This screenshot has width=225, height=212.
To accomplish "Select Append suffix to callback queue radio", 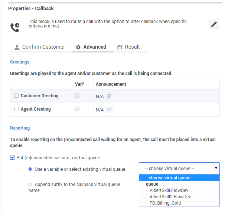I will point(30,184).
